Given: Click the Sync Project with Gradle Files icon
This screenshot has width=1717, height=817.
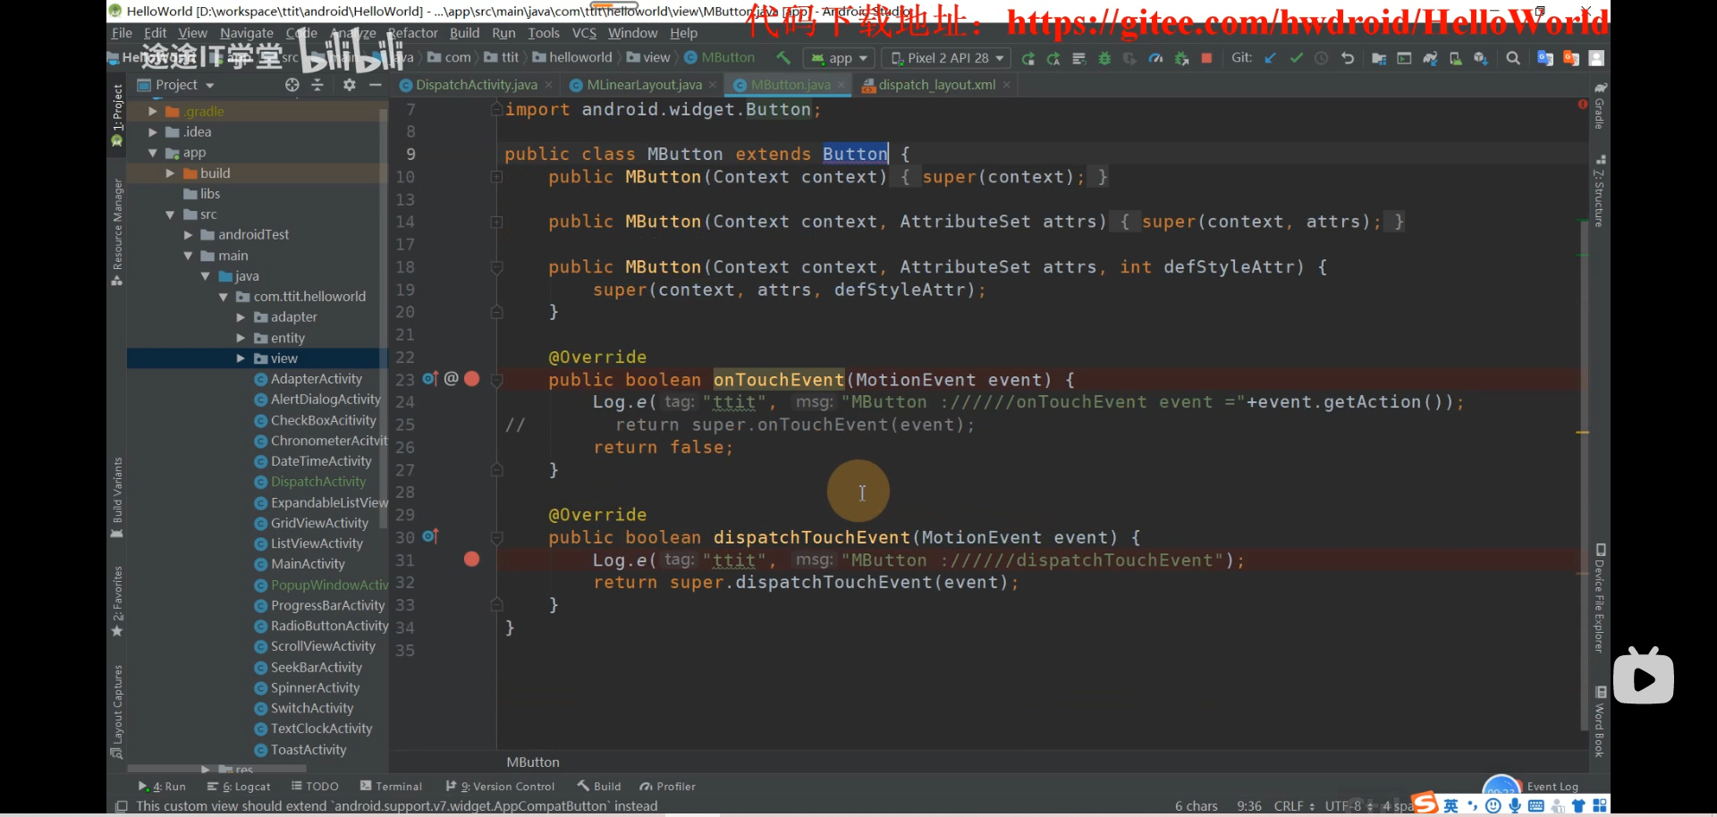Looking at the screenshot, I should click(x=1430, y=59).
